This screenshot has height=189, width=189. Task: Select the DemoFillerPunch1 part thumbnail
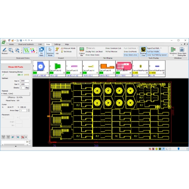(140, 69)
